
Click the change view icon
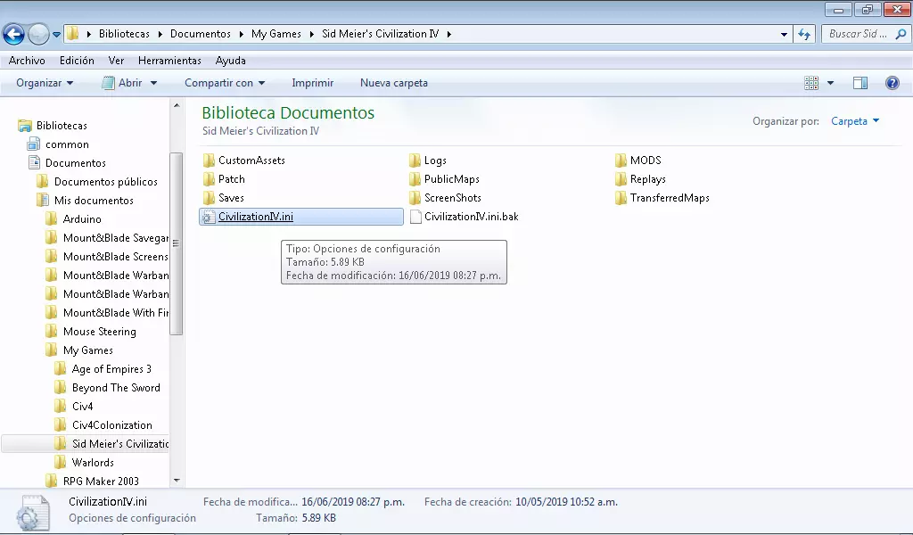[811, 83]
